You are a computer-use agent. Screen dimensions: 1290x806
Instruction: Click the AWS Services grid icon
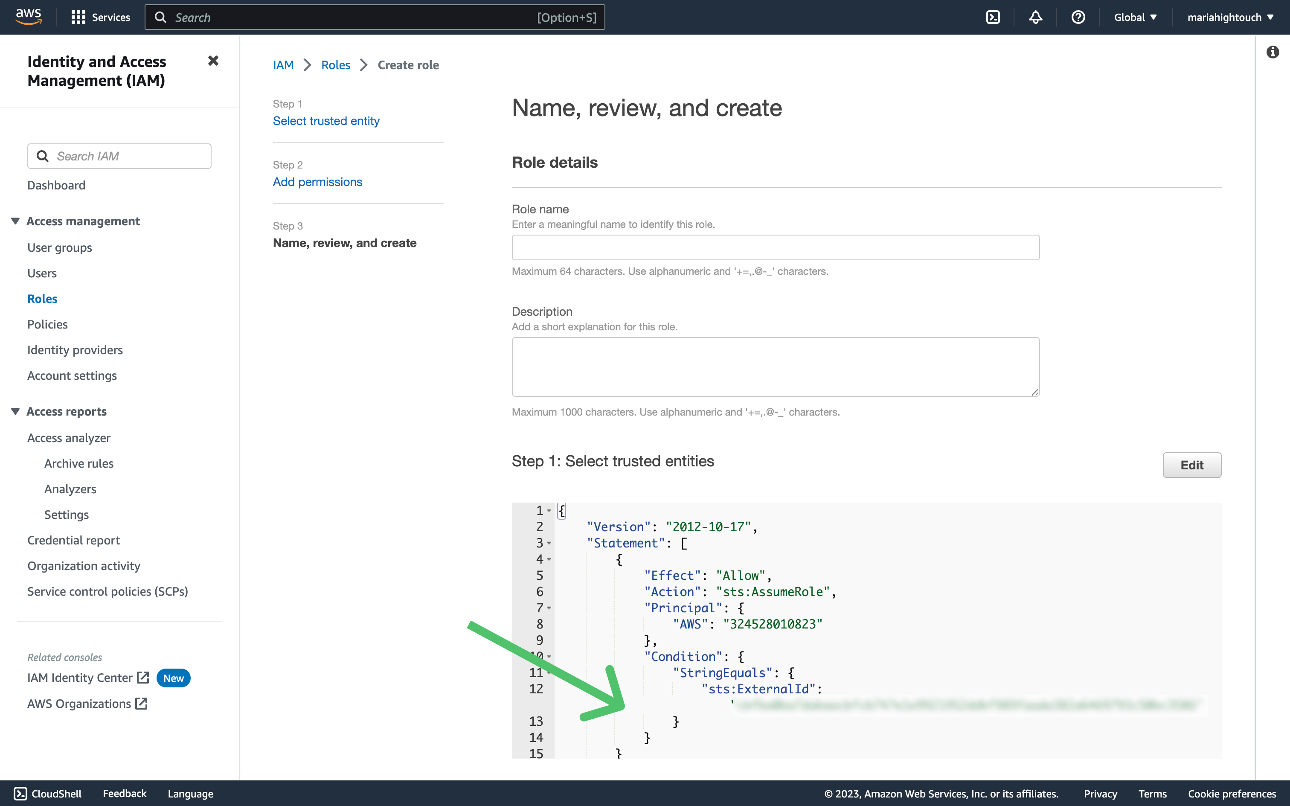[x=79, y=17]
